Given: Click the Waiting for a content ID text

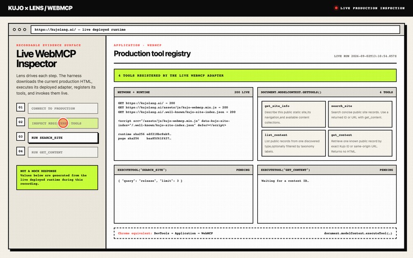Looking at the screenshot, I should point(285,181).
